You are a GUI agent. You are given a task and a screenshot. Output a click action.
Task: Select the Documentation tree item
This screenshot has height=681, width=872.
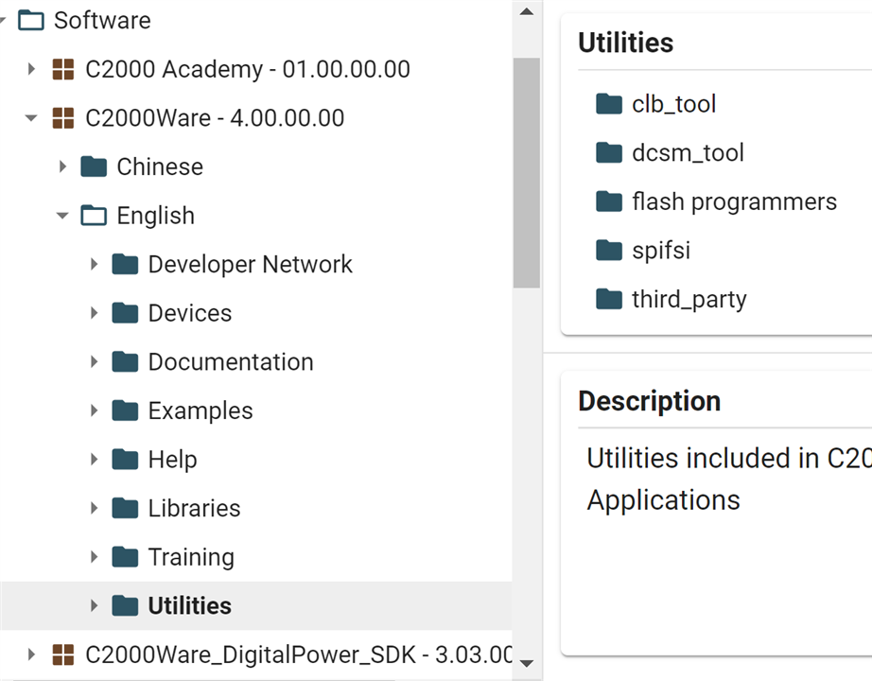tap(231, 361)
